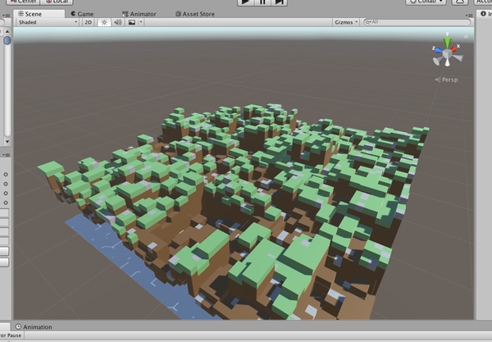Open the Gizmos dropdown

(346, 22)
